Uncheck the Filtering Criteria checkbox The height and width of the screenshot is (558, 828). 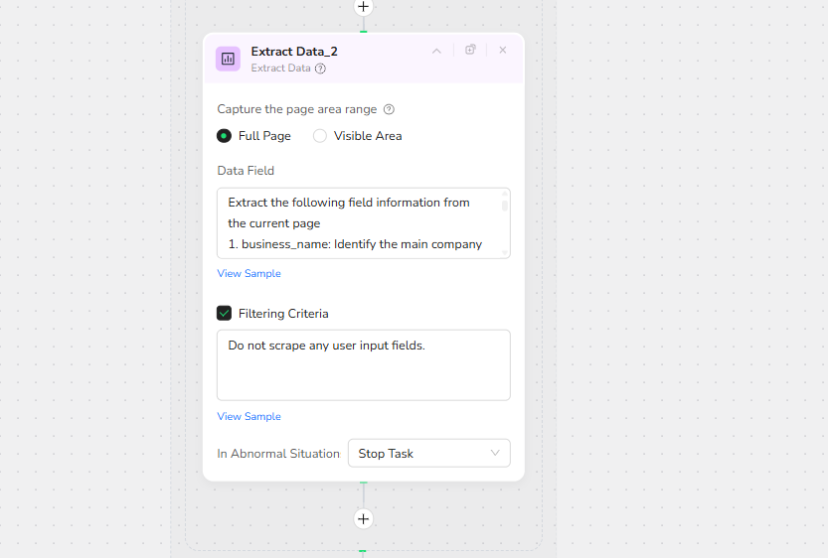pyautogui.click(x=225, y=314)
